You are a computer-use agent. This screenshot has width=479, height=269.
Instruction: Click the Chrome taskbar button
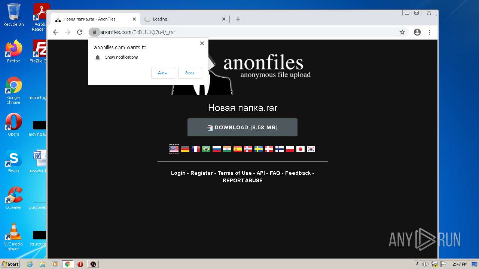(68, 264)
